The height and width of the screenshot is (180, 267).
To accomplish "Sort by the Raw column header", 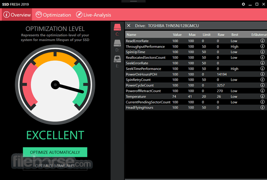I will (221, 35).
